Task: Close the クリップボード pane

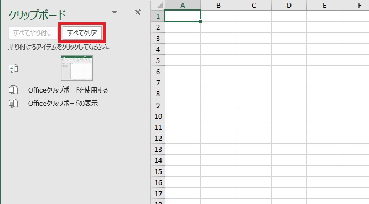Action: pos(138,12)
